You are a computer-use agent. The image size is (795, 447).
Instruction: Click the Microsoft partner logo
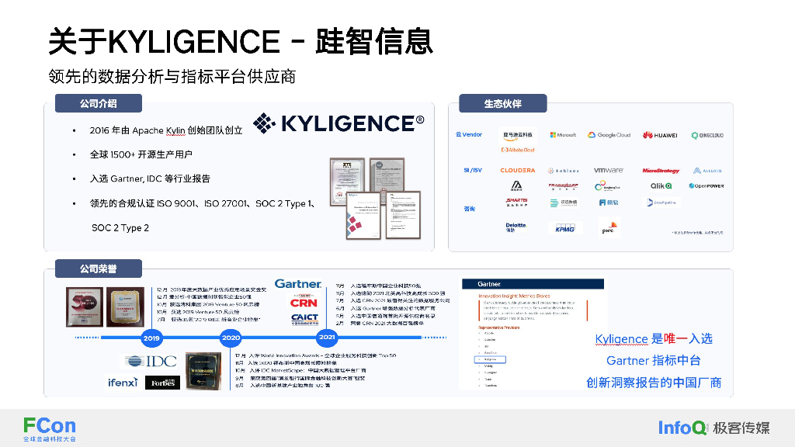(563, 135)
